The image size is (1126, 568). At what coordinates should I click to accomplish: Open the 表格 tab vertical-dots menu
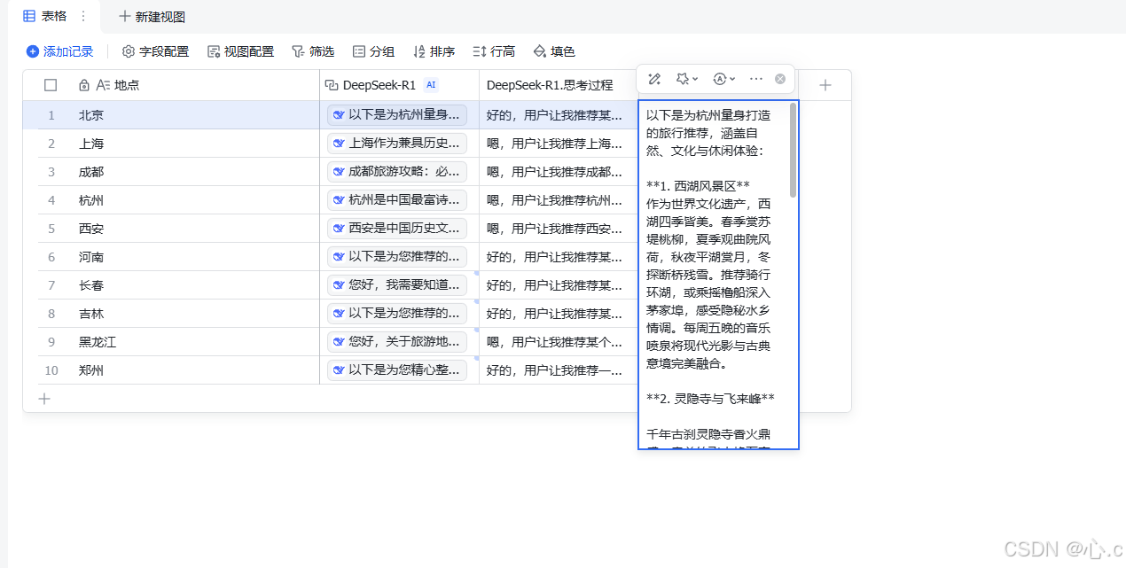83,16
